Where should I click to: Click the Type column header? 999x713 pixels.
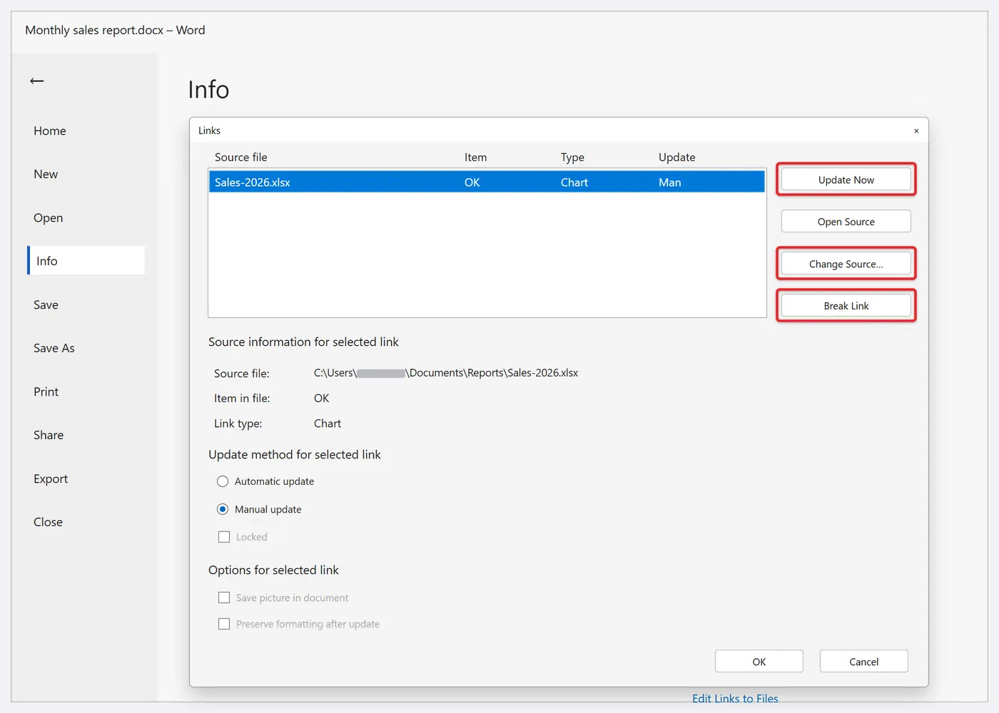[572, 157]
